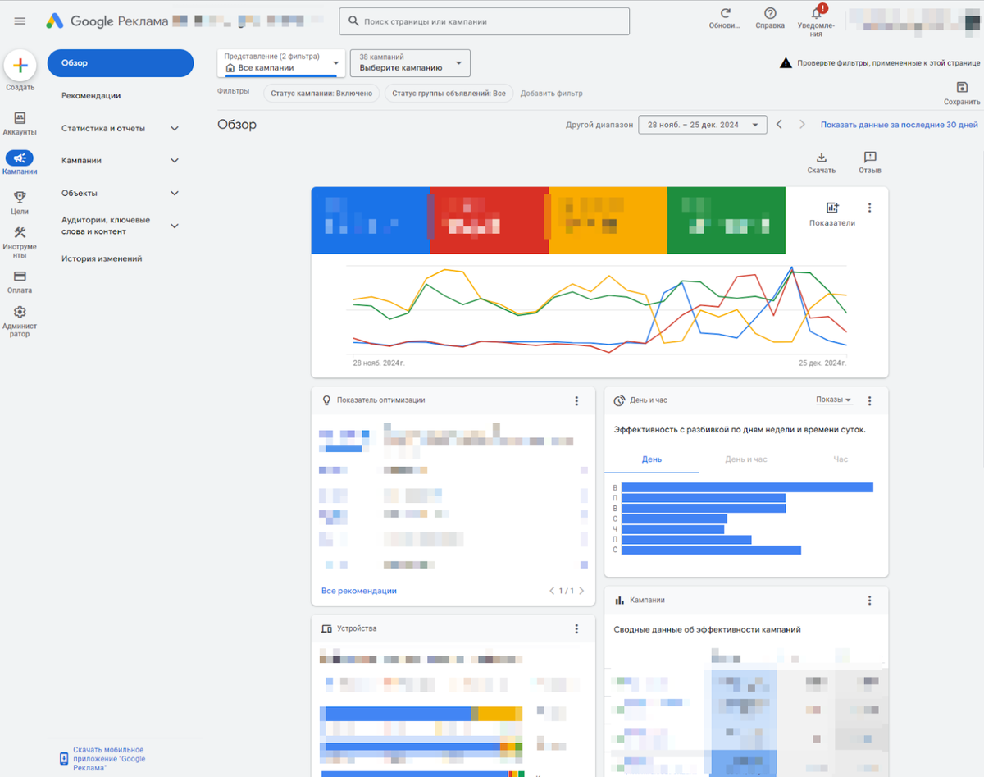Open the date range 28 нояб. – 25 дек. dropdown
Image resolution: width=984 pixels, height=777 pixels.
click(x=703, y=125)
